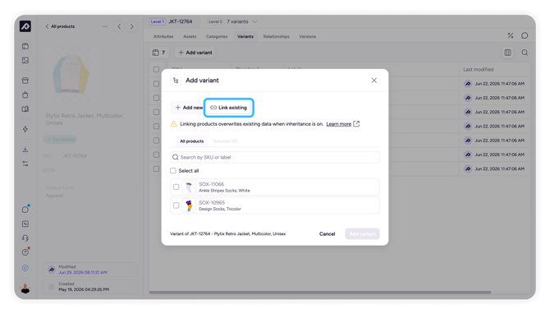Click the lightning bolt automation icon
Screen dimensions: 550x314
click(x=25, y=129)
